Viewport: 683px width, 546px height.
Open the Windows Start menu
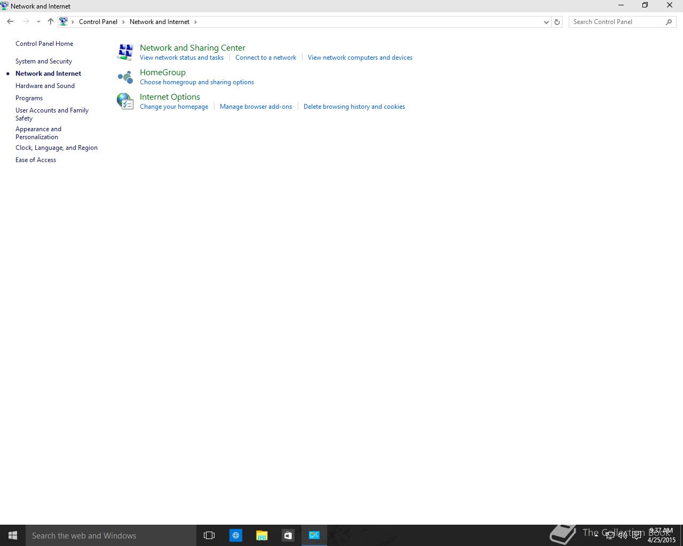point(13,535)
